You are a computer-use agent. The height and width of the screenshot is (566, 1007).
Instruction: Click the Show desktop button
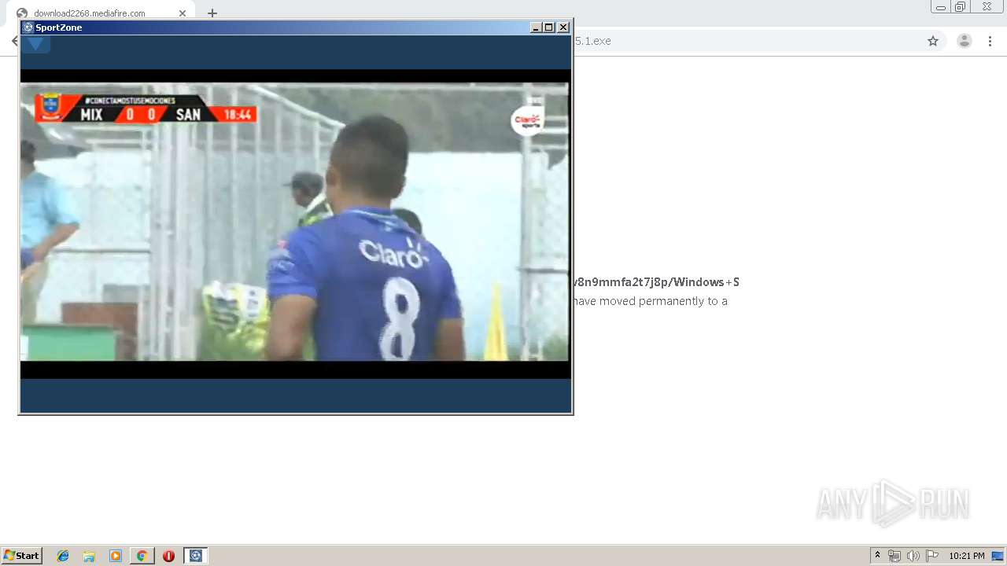pos(999,556)
